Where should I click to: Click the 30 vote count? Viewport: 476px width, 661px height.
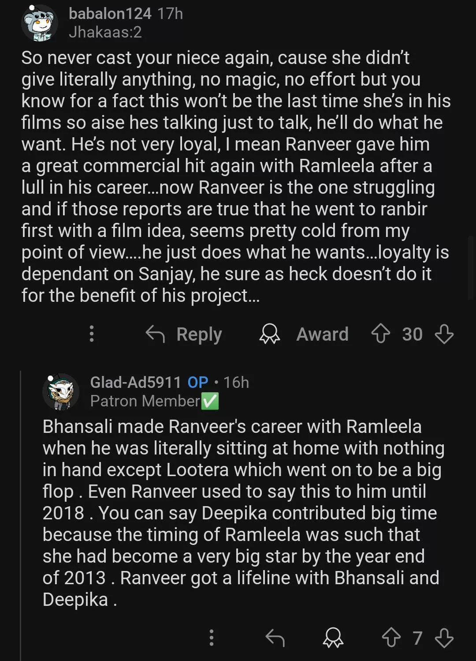pyautogui.click(x=412, y=334)
